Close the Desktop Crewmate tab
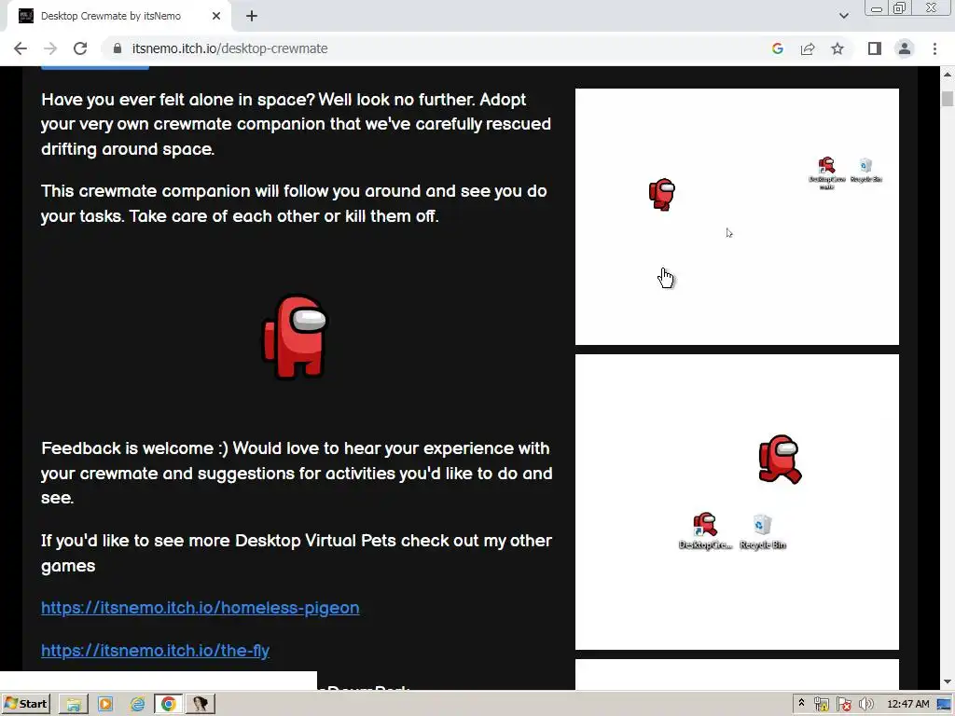 [216, 16]
